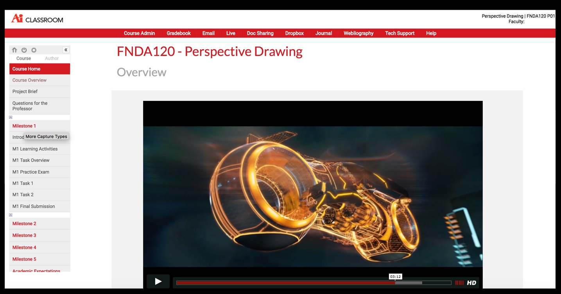
Task: Expand Milestone 2 section
Action: (x=39, y=224)
